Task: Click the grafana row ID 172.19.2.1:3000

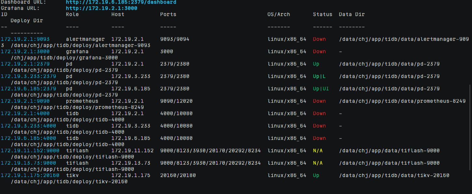Action: 25,51
